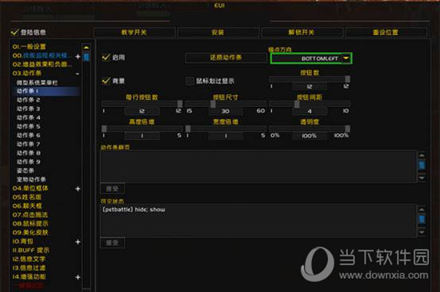Click the 安装 install button

click(218, 32)
